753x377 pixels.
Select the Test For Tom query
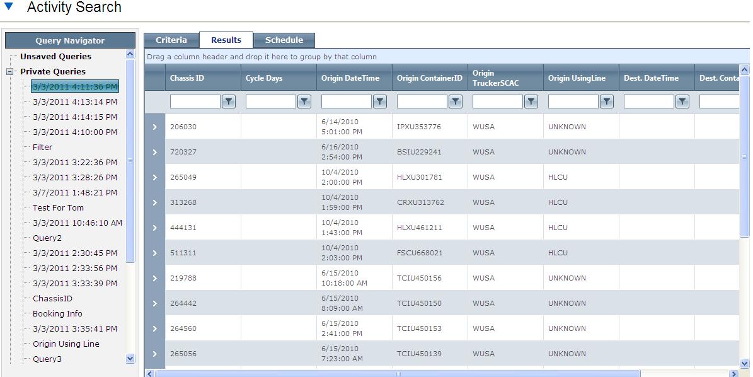(58, 208)
